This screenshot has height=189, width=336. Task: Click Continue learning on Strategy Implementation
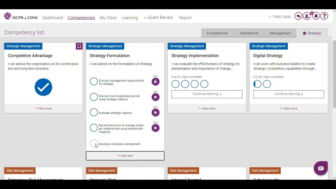coord(207,94)
